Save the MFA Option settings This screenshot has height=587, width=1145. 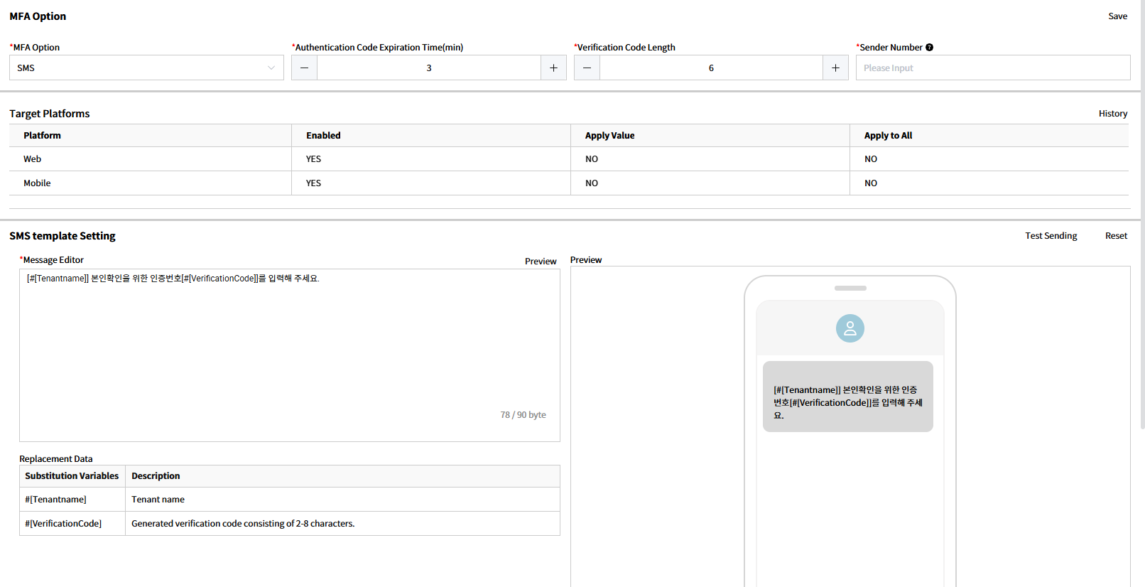pyautogui.click(x=1117, y=16)
